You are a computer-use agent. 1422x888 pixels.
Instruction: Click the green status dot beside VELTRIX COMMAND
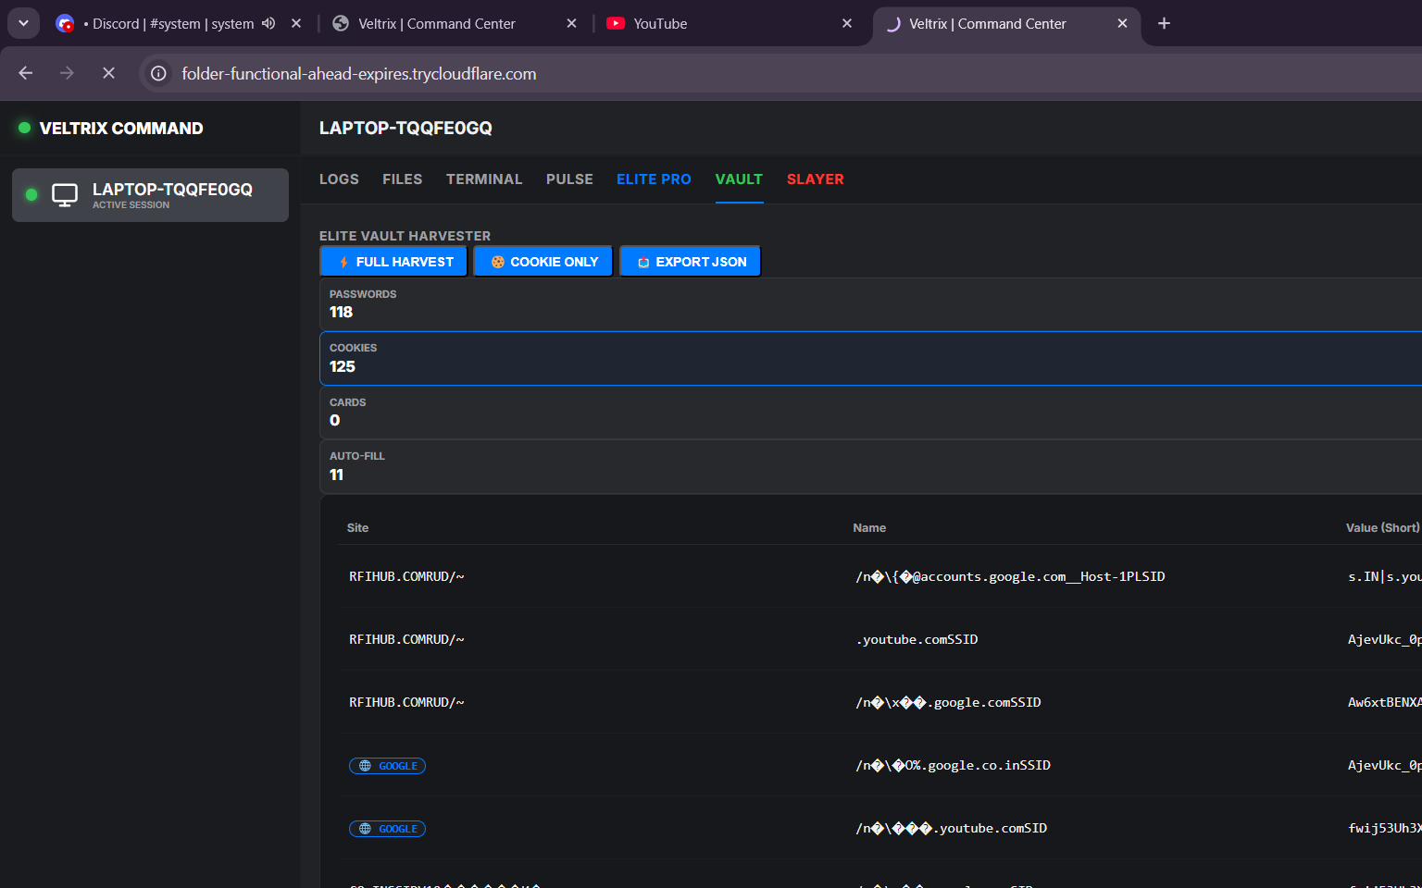coord(24,128)
